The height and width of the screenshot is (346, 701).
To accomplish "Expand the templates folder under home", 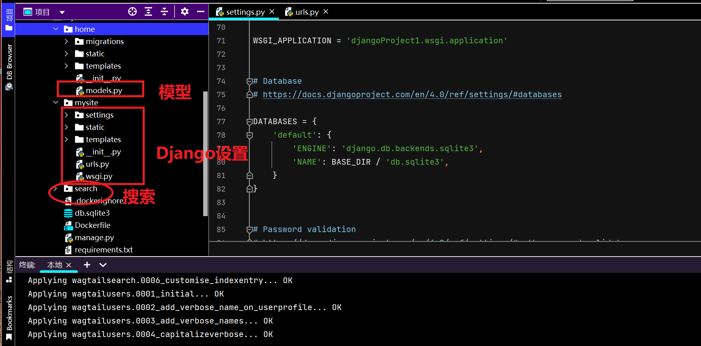I will (x=66, y=66).
